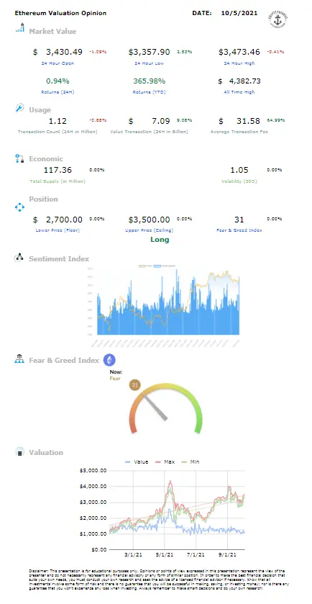Click the Transaction Count label

coord(58,132)
